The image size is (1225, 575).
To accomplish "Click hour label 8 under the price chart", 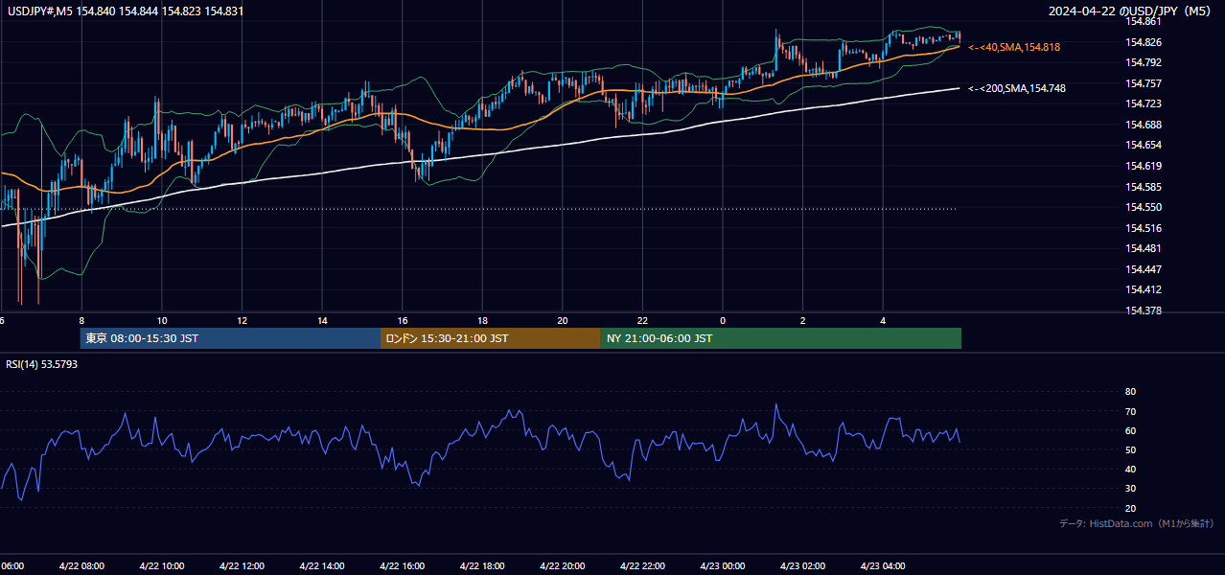I will [x=81, y=320].
